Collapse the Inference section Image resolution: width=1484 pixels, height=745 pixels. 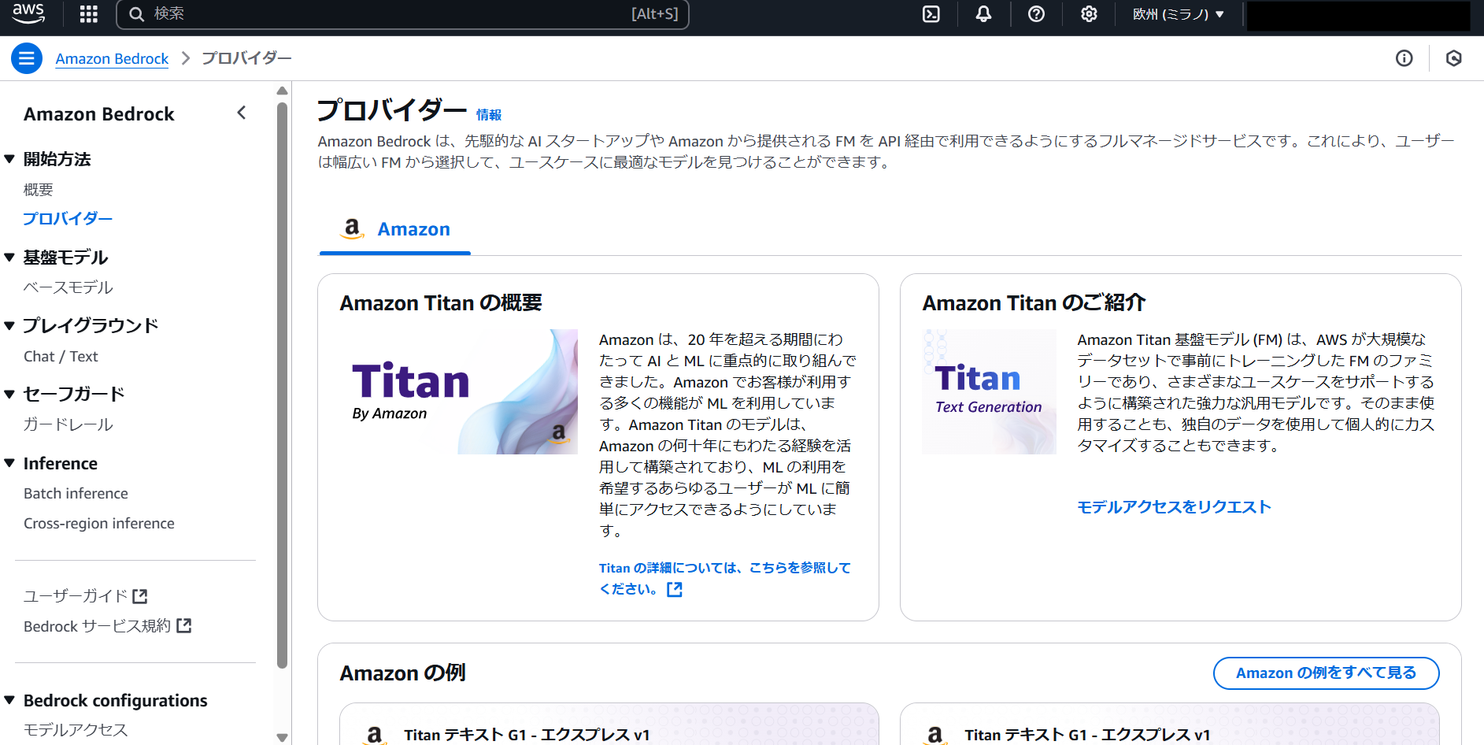tap(9, 463)
